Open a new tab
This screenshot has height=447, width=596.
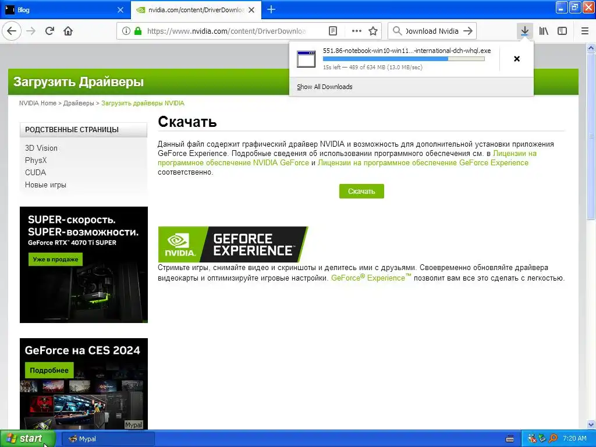(x=271, y=9)
